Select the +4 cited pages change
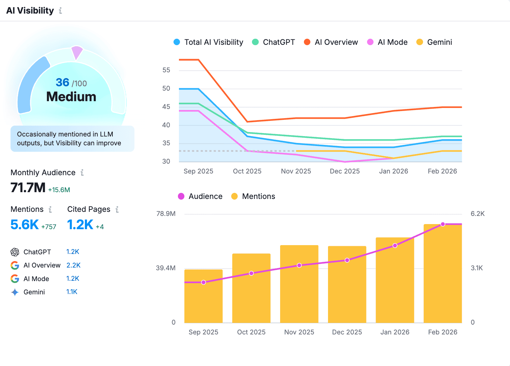 [100, 227]
